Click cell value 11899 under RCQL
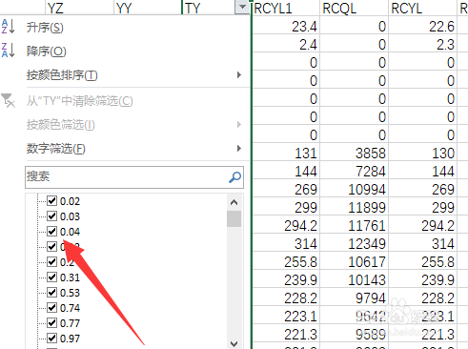Viewport: 468px width, 349px height. 355,207
